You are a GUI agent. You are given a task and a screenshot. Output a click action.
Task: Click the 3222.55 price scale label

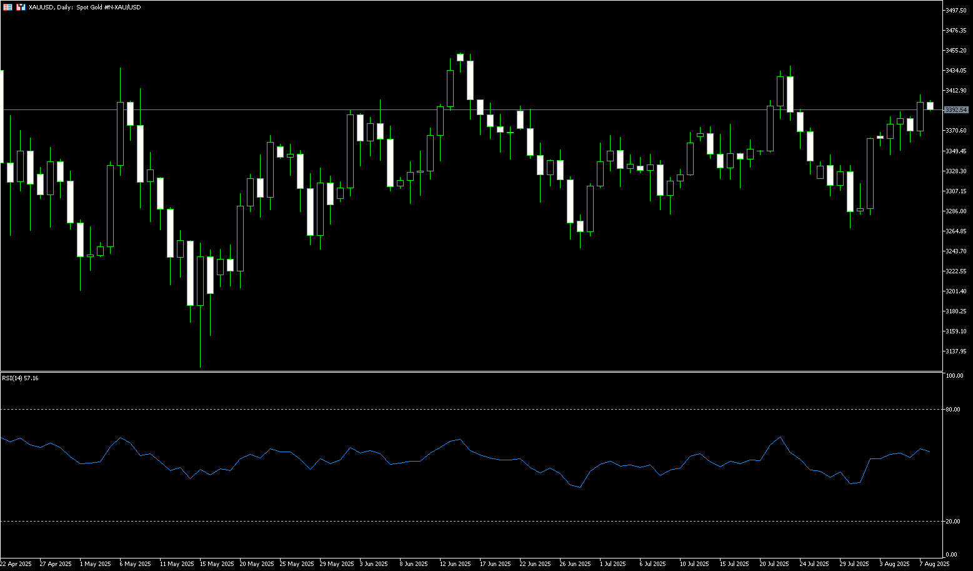[x=956, y=271]
